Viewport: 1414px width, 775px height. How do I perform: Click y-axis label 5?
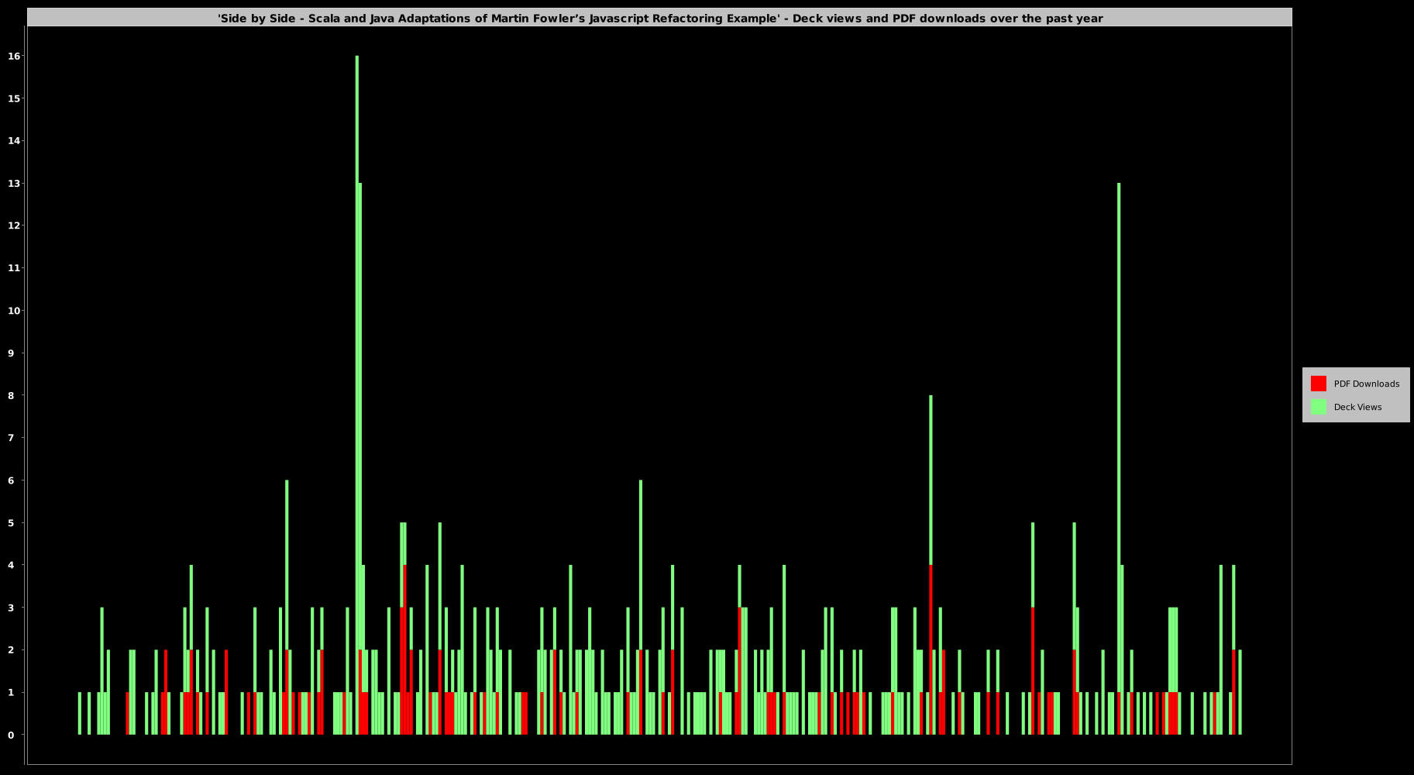tap(11, 522)
